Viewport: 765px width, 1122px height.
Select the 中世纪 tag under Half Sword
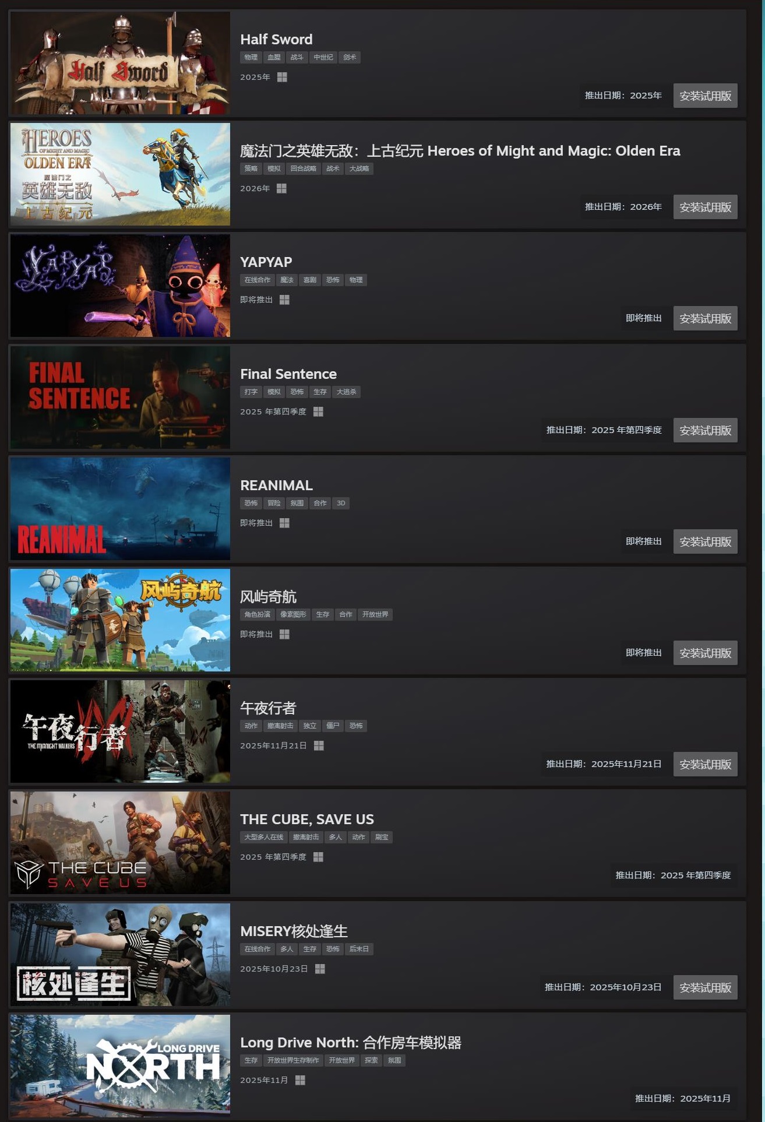pyautogui.click(x=323, y=57)
